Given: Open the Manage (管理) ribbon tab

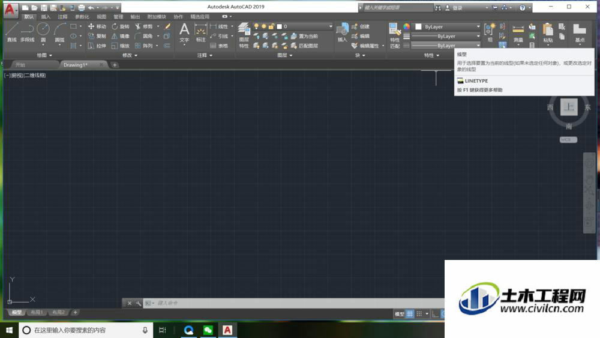Looking at the screenshot, I should point(118,17).
